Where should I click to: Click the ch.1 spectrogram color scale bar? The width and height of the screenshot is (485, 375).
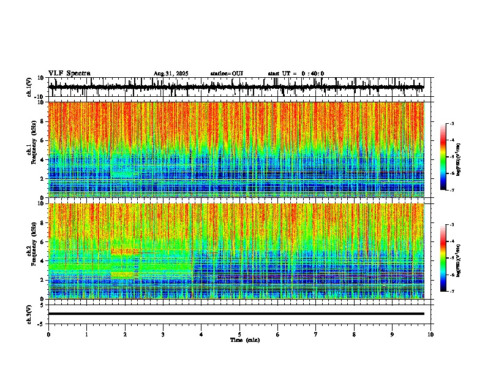[x=443, y=157]
